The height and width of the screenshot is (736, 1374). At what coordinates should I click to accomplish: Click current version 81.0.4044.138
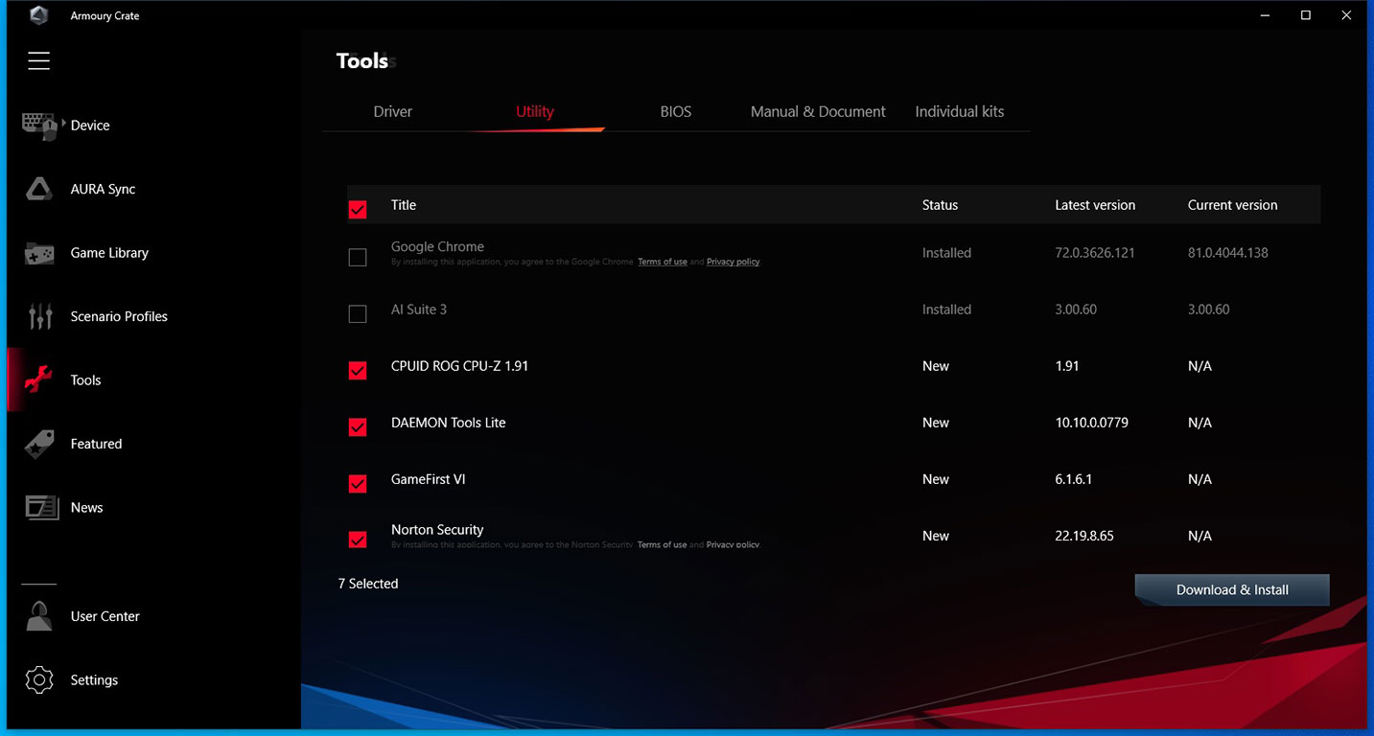(x=1228, y=253)
